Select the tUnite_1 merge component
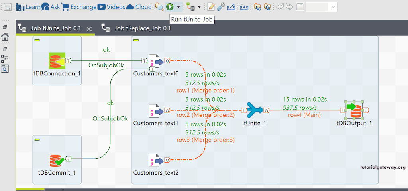Viewport: 408px width, 191px height. pos(255,110)
